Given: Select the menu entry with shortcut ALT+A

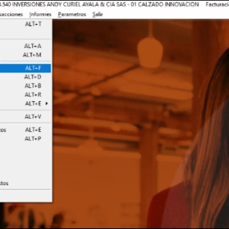Looking at the screenshot, I should coord(25,46).
